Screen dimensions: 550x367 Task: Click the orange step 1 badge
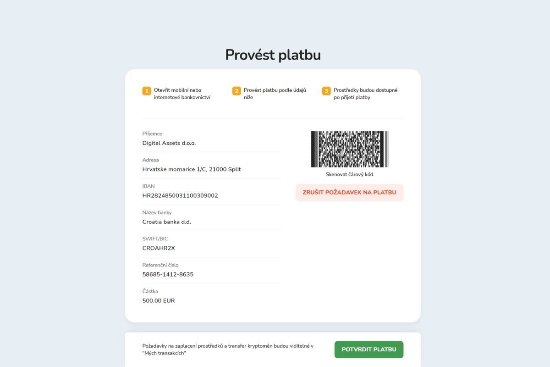point(147,91)
